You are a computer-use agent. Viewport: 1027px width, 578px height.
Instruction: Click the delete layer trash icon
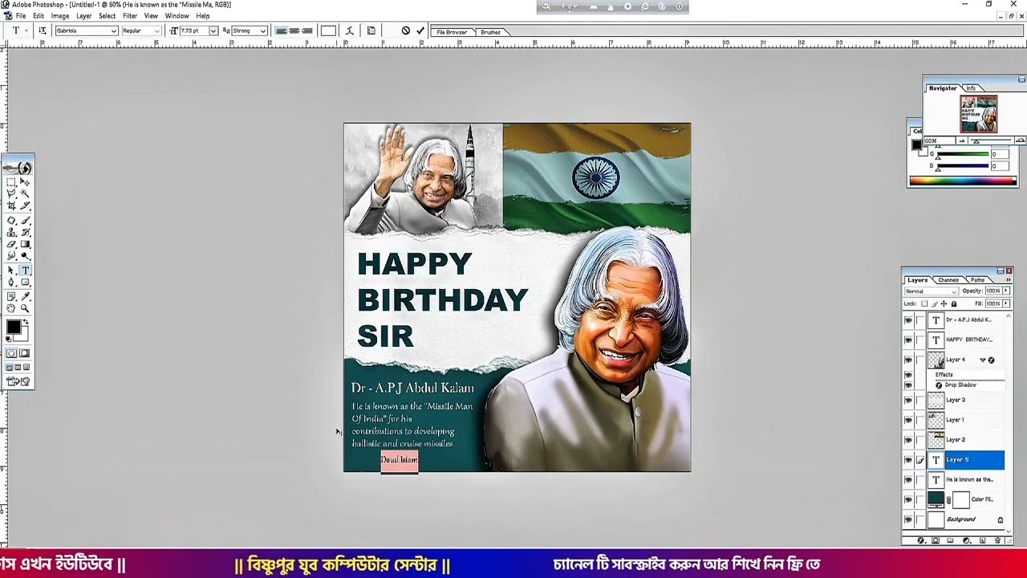(997, 540)
